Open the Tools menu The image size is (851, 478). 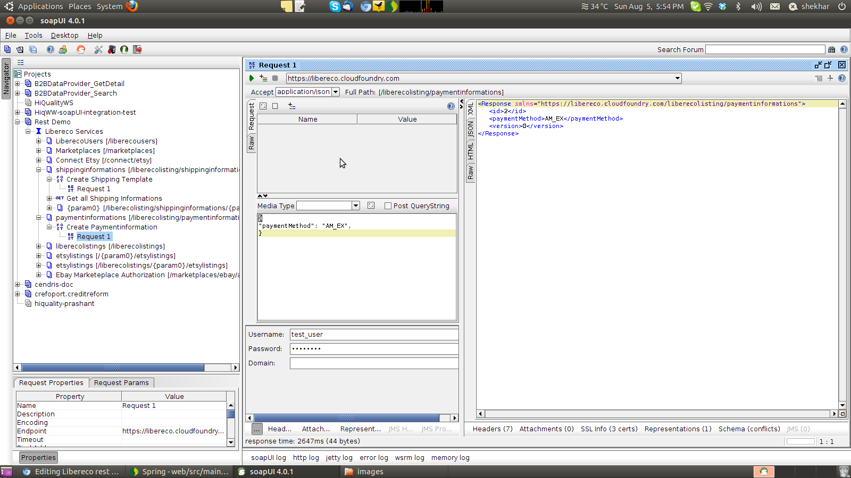(x=33, y=36)
